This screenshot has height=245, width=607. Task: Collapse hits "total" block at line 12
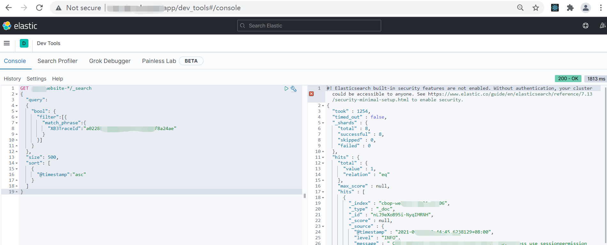pyautogui.click(x=323, y=163)
